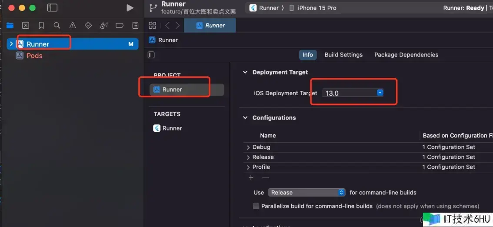Select Pods project in navigator
The width and height of the screenshot is (493, 227).
pos(29,56)
